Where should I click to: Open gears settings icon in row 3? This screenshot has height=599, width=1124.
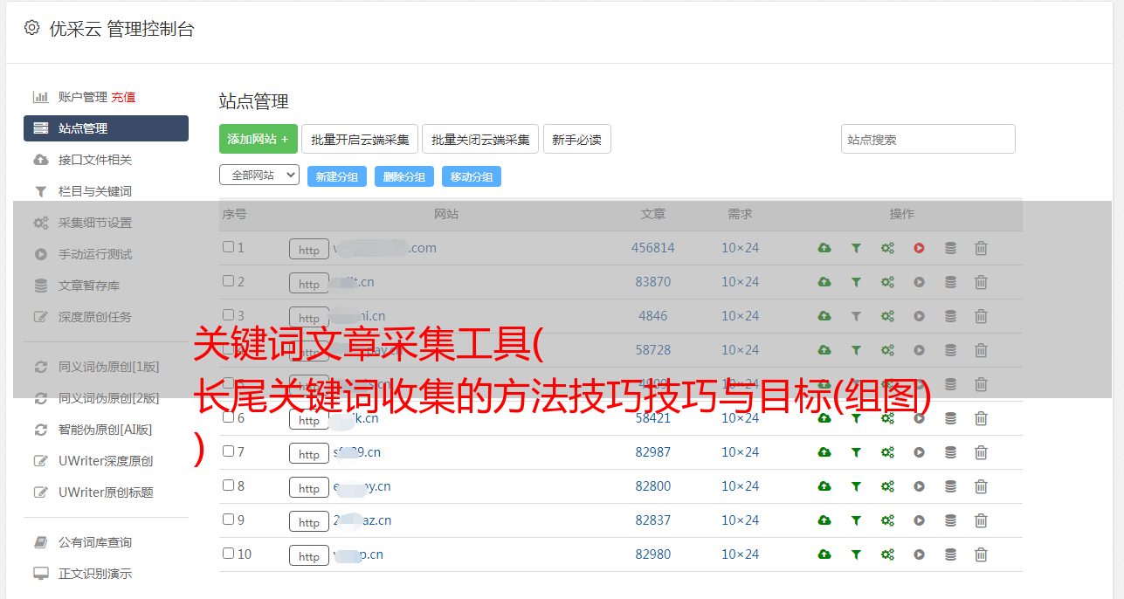[x=887, y=316]
